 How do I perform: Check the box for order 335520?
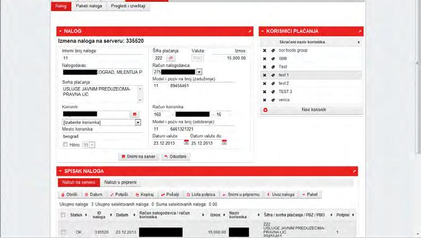(63, 232)
